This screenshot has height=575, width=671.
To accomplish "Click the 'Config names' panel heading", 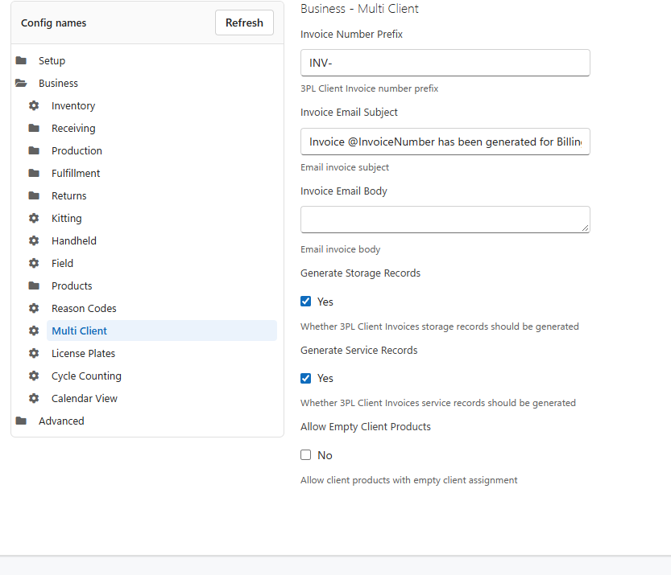I will coord(53,23).
